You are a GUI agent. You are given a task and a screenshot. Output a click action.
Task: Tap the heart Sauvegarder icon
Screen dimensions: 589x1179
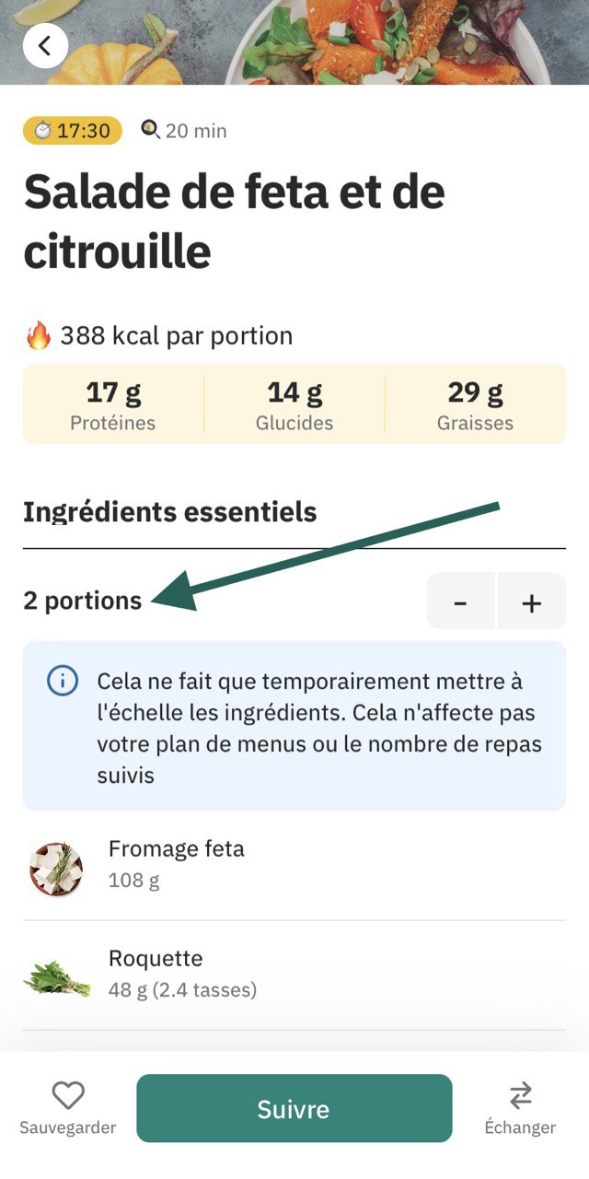68,1095
